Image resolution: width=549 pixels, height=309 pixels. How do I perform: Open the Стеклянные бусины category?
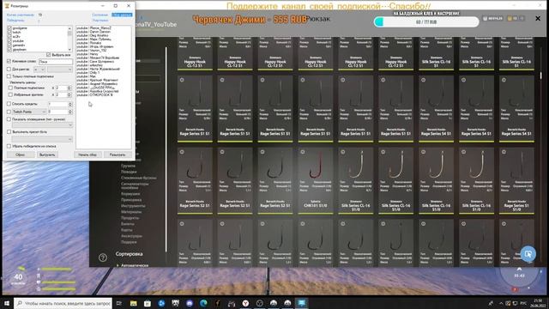tap(138, 178)
